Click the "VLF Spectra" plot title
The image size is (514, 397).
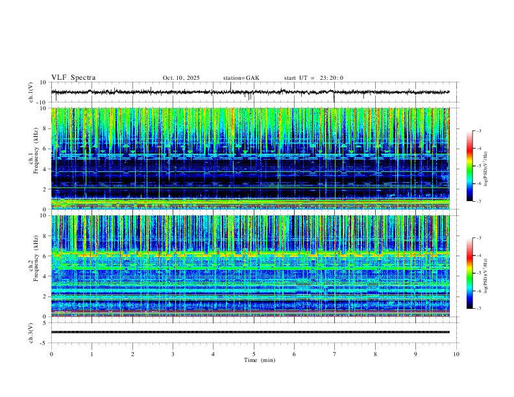click(x=73, y=78)
